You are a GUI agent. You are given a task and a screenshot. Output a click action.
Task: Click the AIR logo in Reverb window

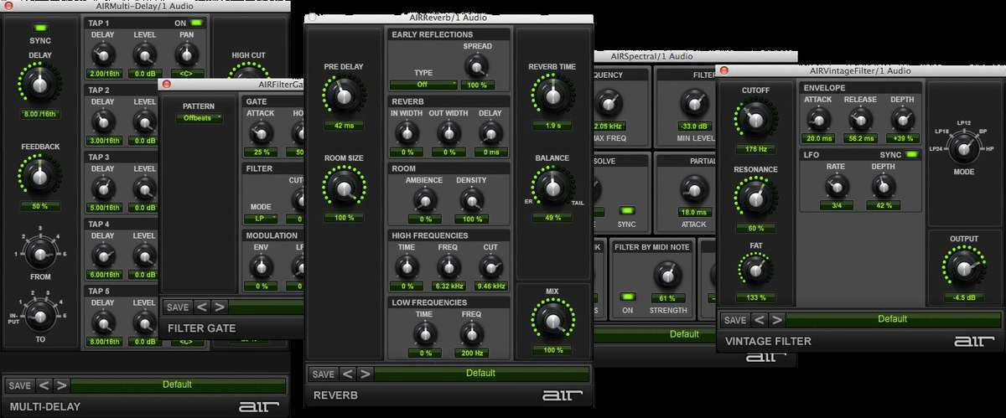point(557,395)
